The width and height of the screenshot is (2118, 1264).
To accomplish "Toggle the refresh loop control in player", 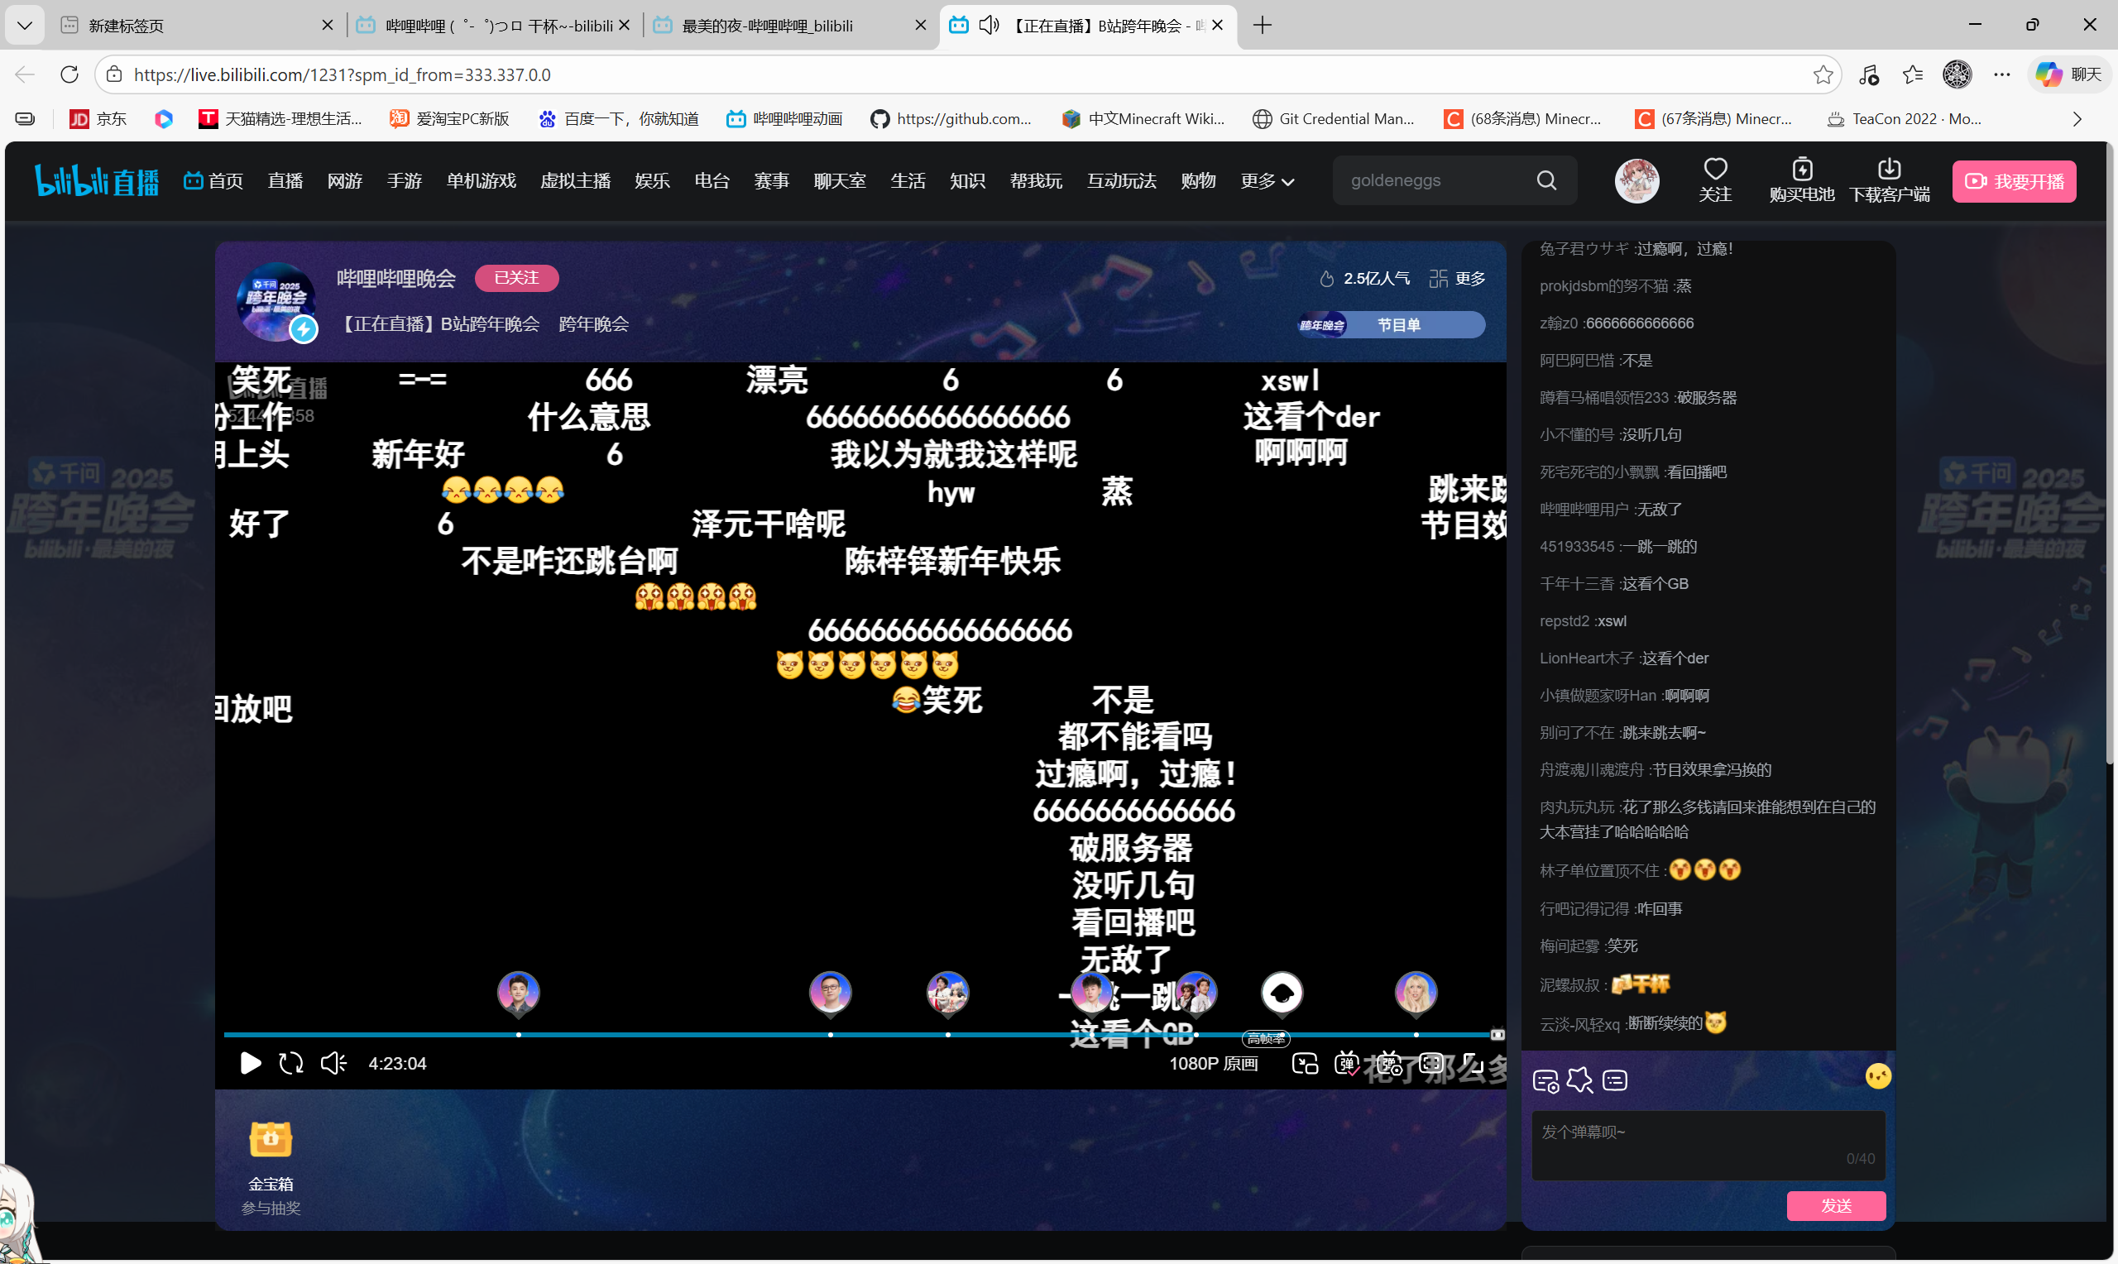I will coord(290,1062).
